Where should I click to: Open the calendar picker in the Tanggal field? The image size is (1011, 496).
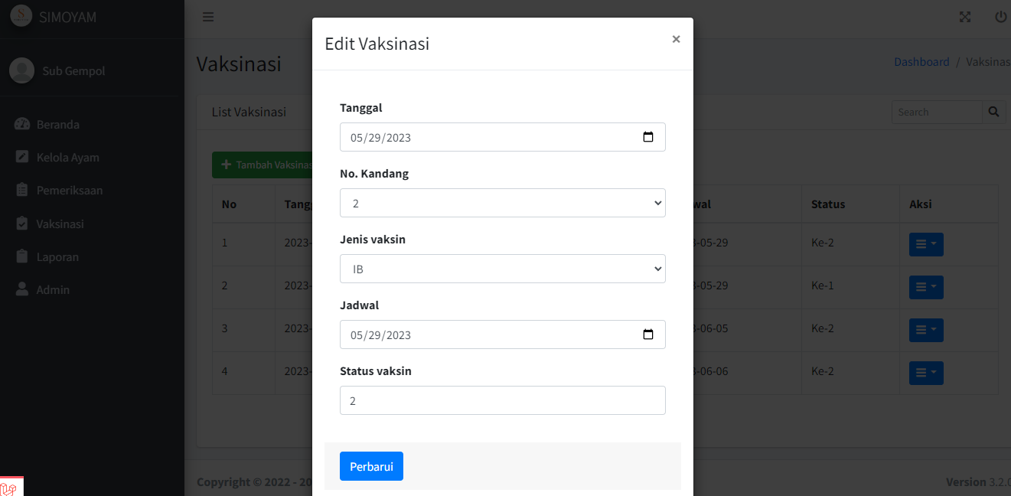pos(648,137)
